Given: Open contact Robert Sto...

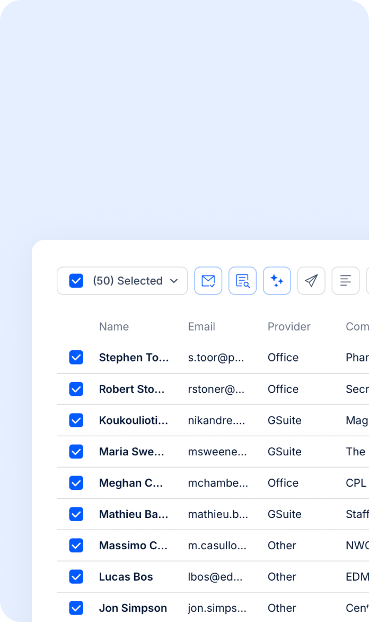Looking at the screenshot, I should (x=131, y=388).
